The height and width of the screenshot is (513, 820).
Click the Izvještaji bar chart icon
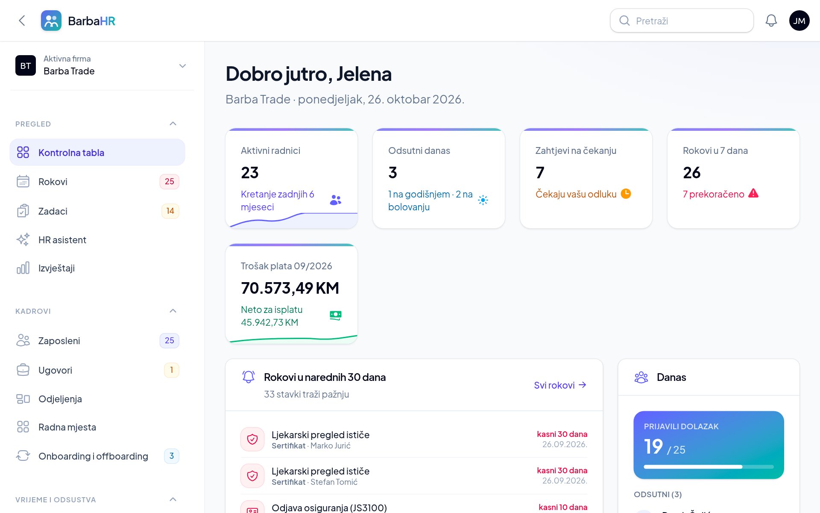point(23,268)
